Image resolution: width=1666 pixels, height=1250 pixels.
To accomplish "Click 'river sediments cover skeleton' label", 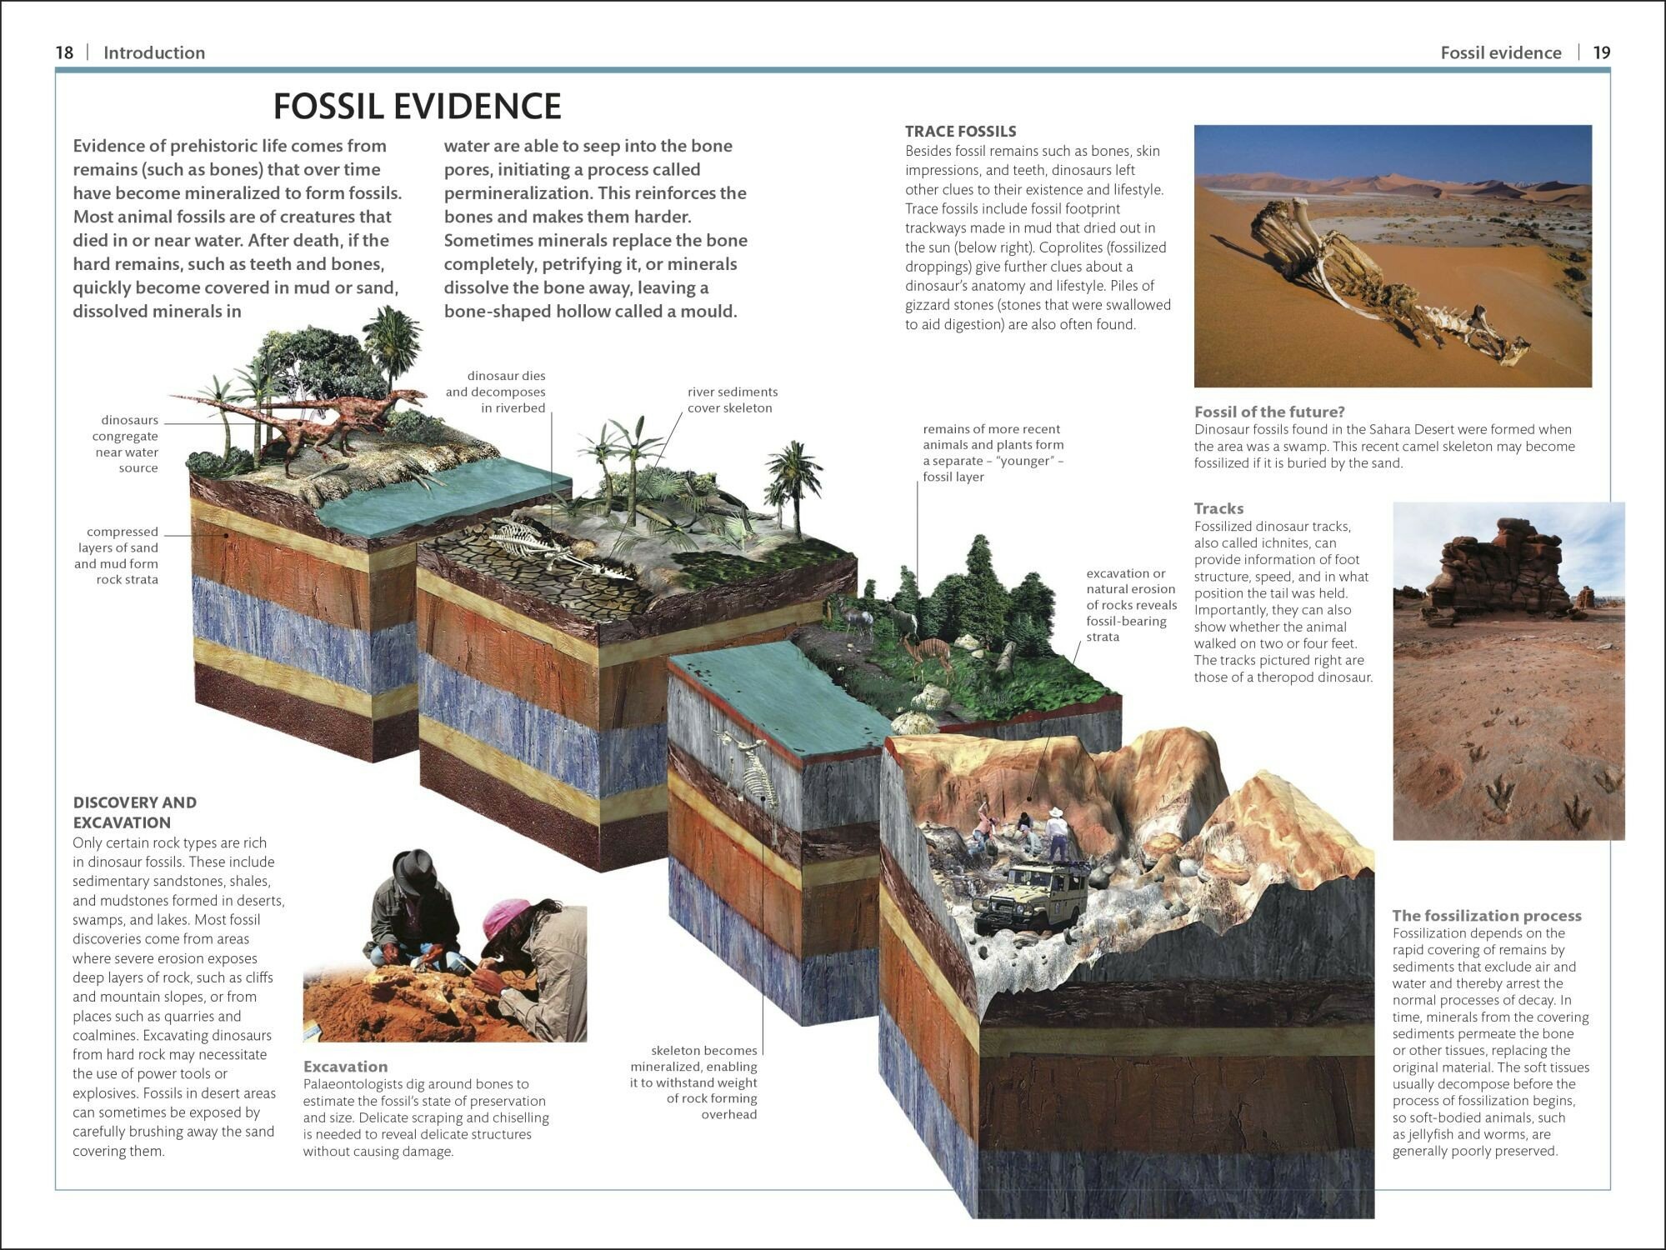I will (732, 400).
